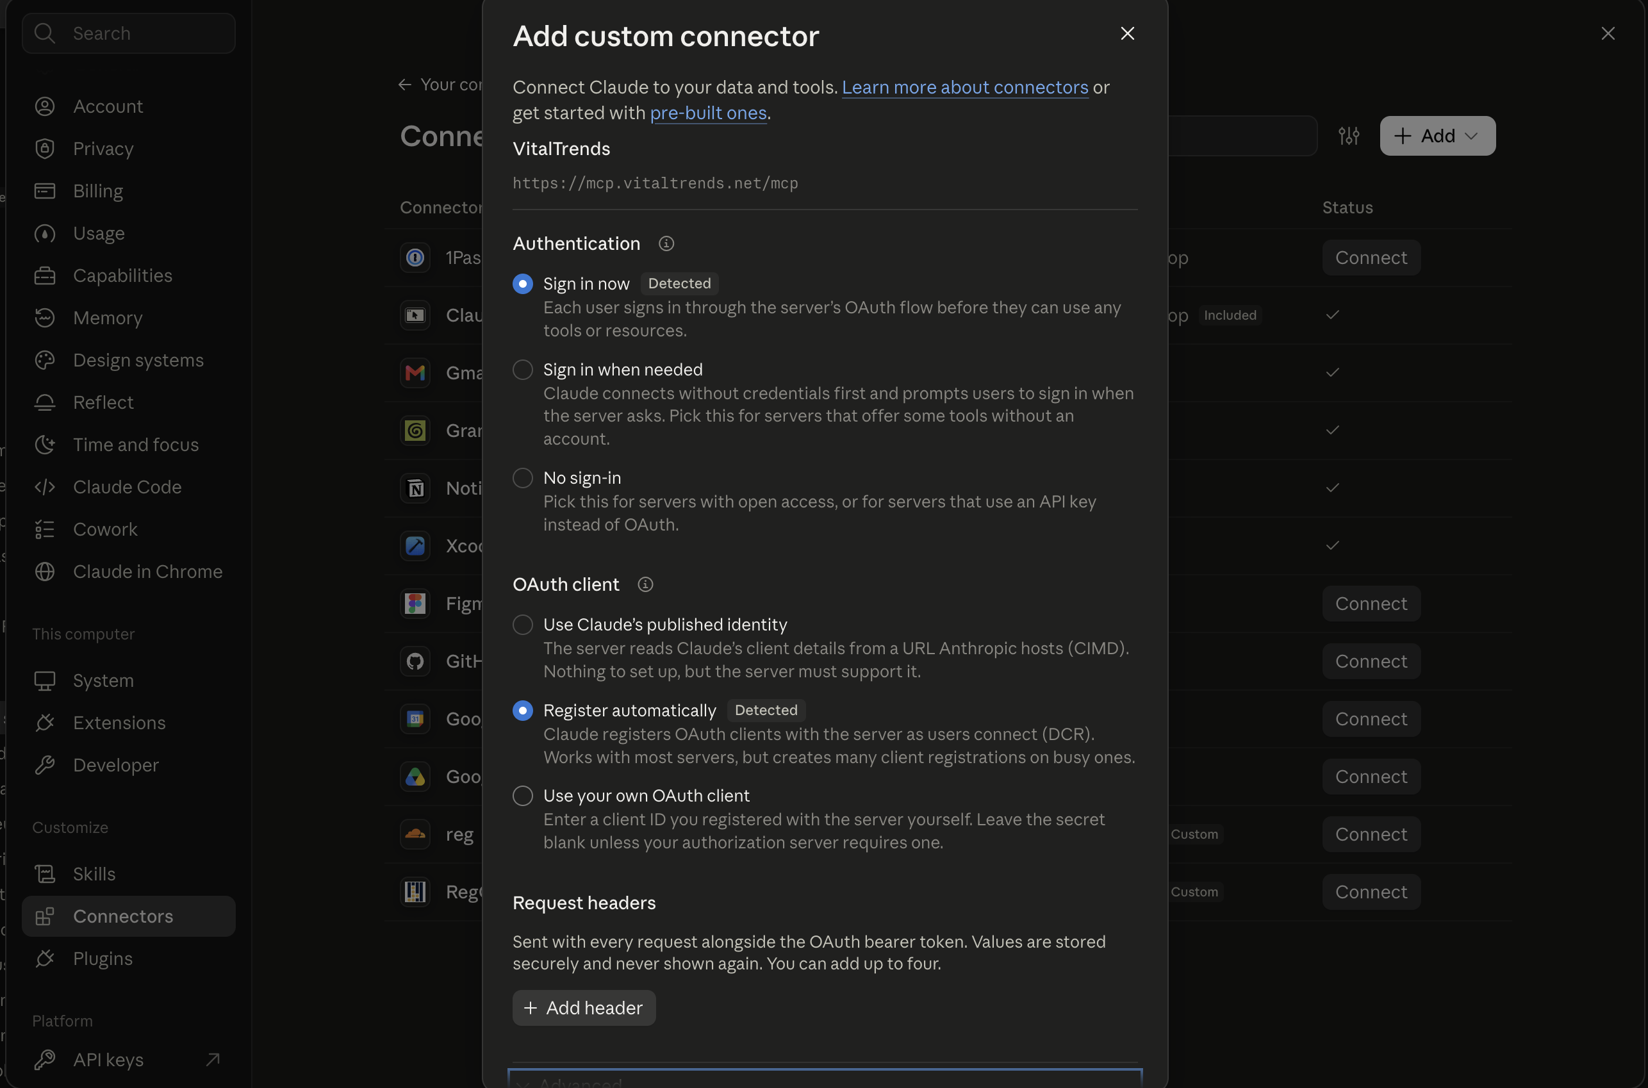Open the Plugins section
Viewport: 1648px width, 1088px height.
click(x=128, y=958)
